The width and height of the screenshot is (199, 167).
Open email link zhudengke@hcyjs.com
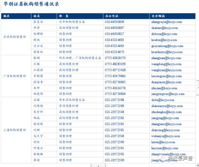[166, 112]
